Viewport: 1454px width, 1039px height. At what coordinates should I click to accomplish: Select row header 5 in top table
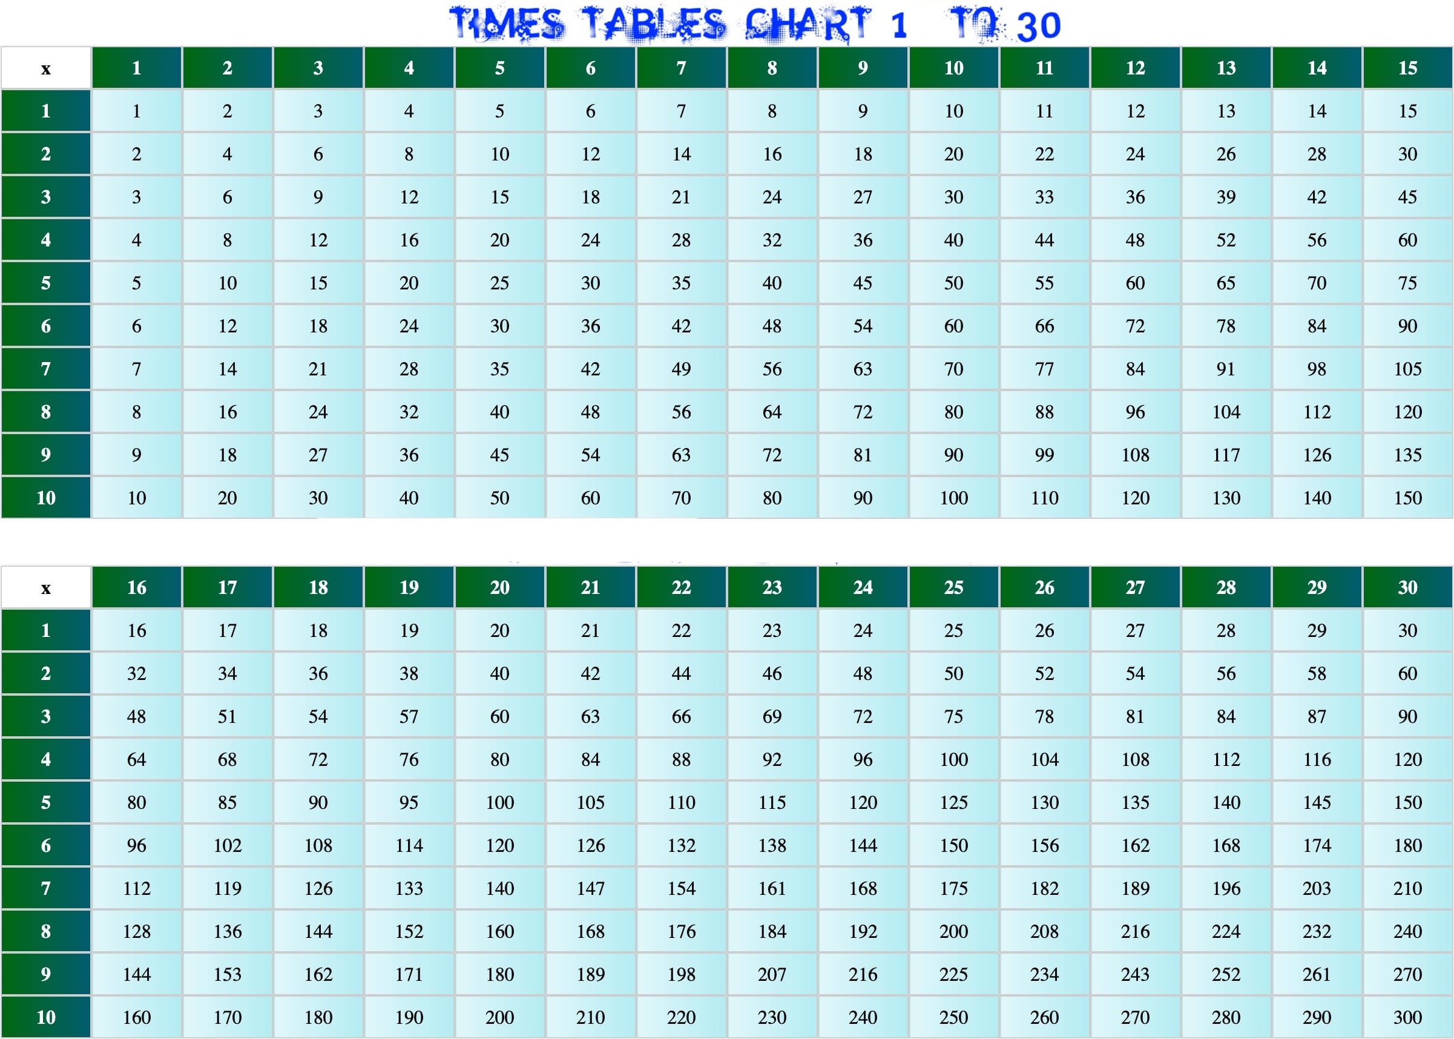[46, 283]
